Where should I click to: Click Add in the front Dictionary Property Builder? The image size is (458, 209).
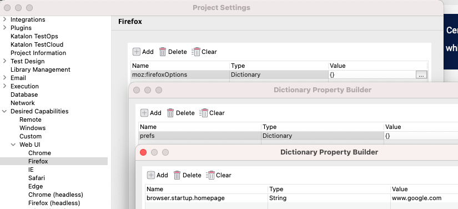tap(158, 175)
